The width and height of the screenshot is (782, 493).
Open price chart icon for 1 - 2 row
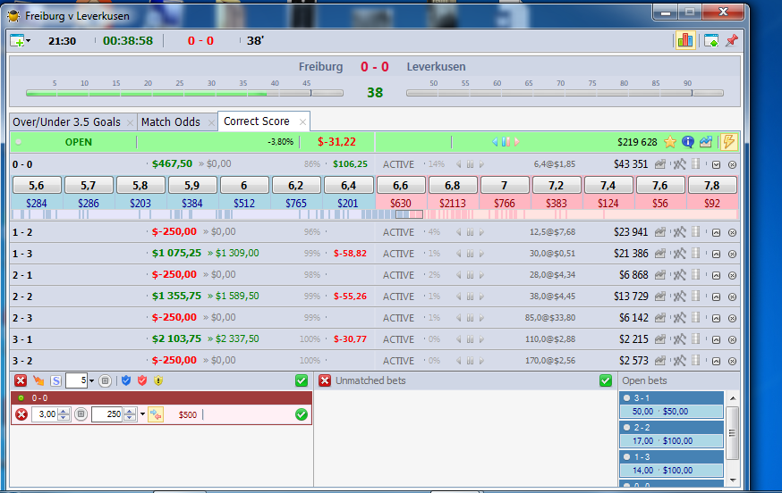point(659,232)
